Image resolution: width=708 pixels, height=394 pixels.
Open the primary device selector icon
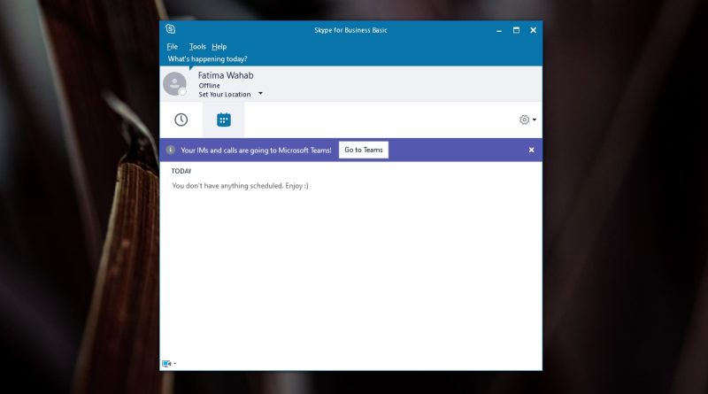click(166, 364)
